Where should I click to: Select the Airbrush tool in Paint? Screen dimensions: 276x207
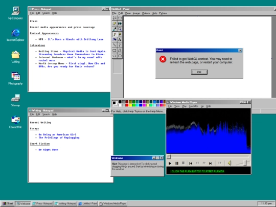(114, 39)
